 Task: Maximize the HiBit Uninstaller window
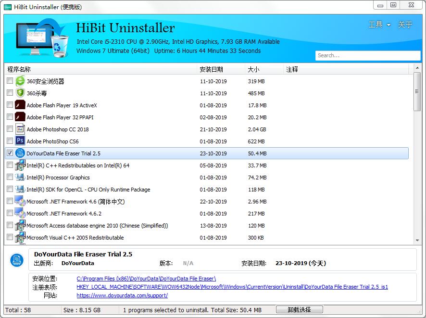point(393,5)
